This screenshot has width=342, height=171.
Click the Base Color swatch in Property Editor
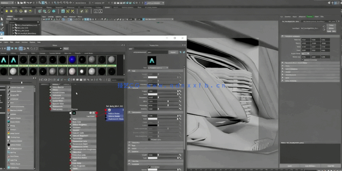(x=152, y=77)
